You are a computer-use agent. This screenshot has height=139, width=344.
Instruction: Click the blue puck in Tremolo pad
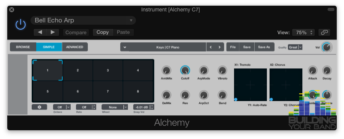click(236, 99)
